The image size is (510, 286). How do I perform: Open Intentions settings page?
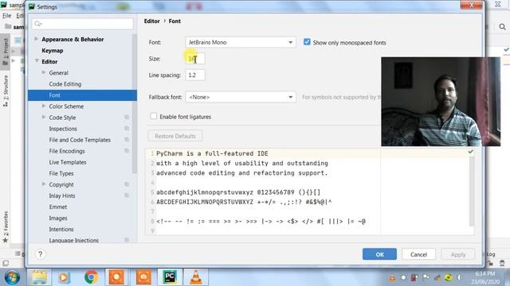(x=61, y=230)
